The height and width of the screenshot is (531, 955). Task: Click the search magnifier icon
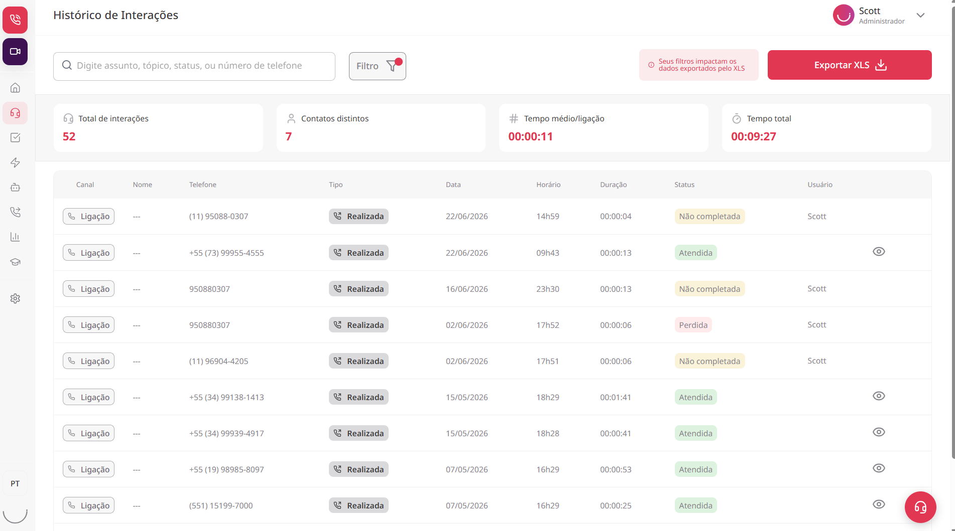(67, 65)
